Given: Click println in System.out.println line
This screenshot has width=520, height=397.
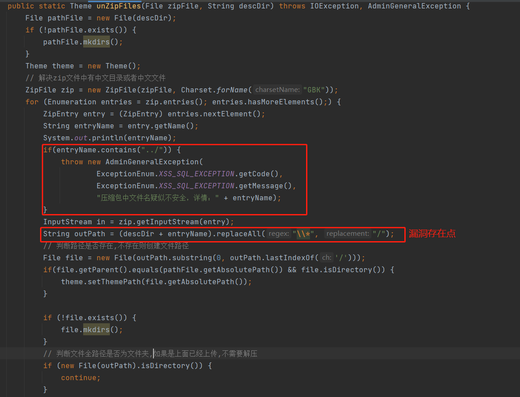Looking at the screenshot, I should (107, 138).
